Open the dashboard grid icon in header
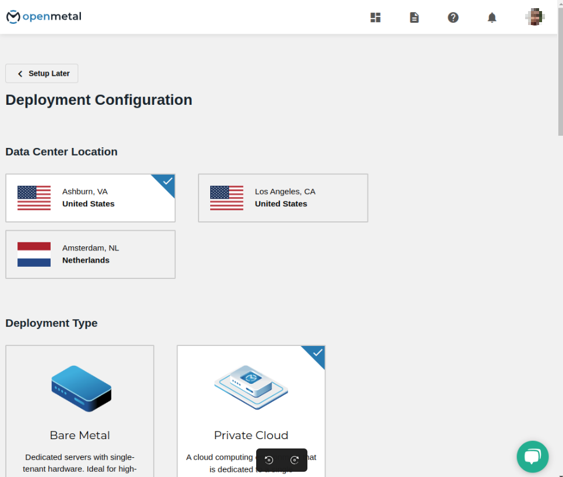Screen dimensions: 563x477 pos(376,17)
